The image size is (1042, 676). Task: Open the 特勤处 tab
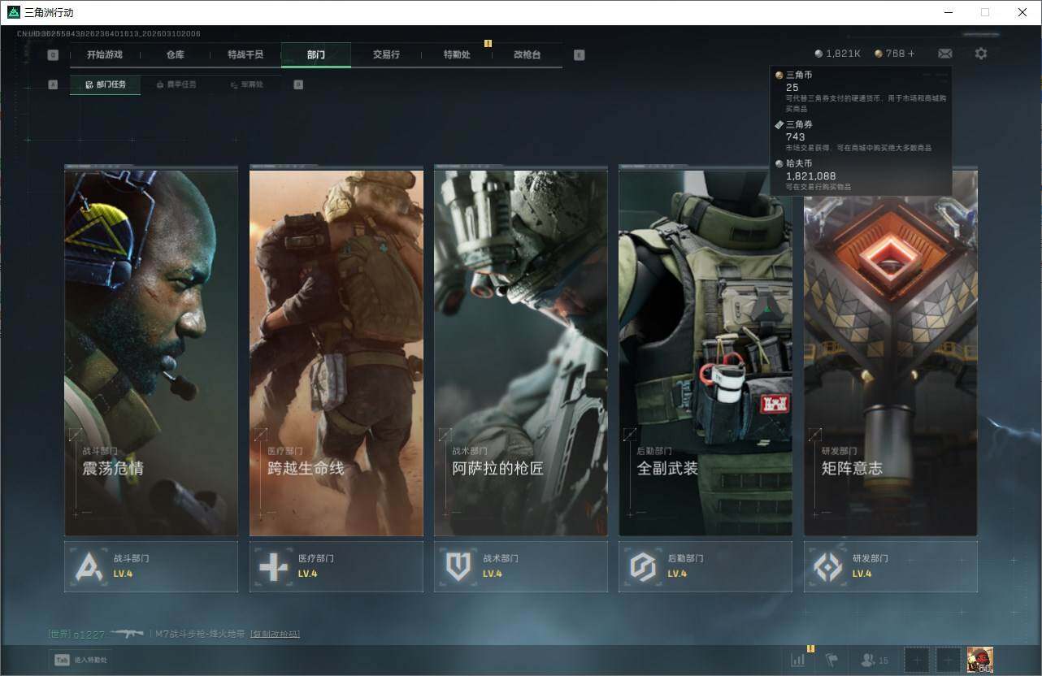tap(457, 54)
